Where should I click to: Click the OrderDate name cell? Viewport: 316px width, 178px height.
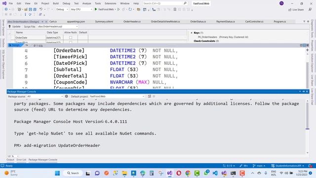[x=30, y=38]
